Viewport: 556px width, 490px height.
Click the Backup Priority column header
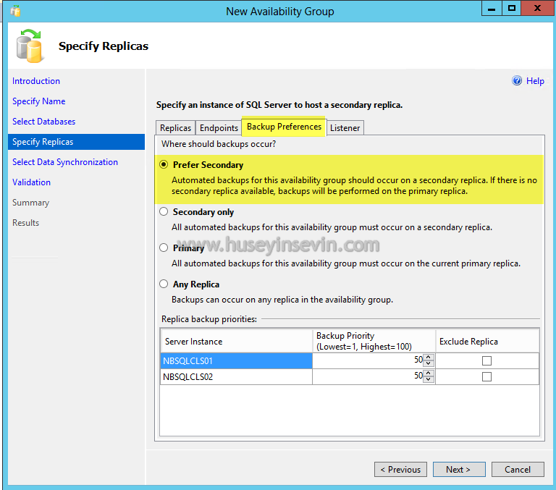(x=374, y=341)
